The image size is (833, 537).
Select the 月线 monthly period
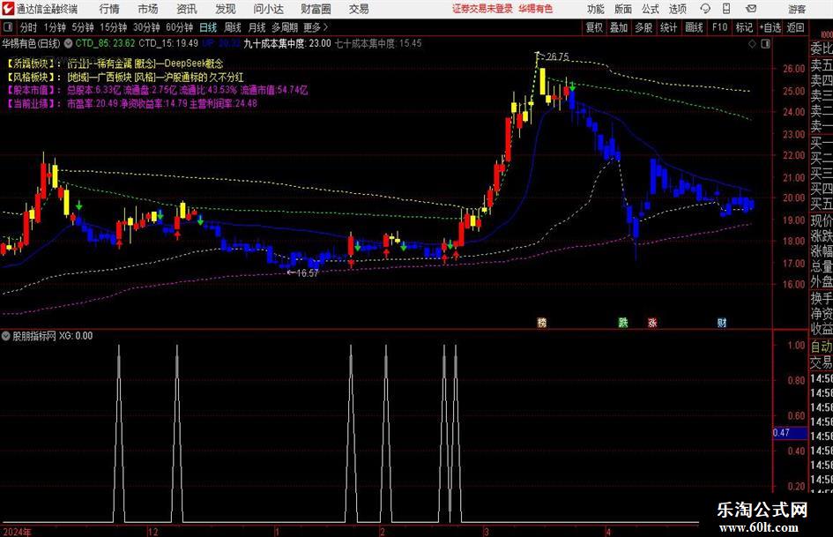[257, 27]
